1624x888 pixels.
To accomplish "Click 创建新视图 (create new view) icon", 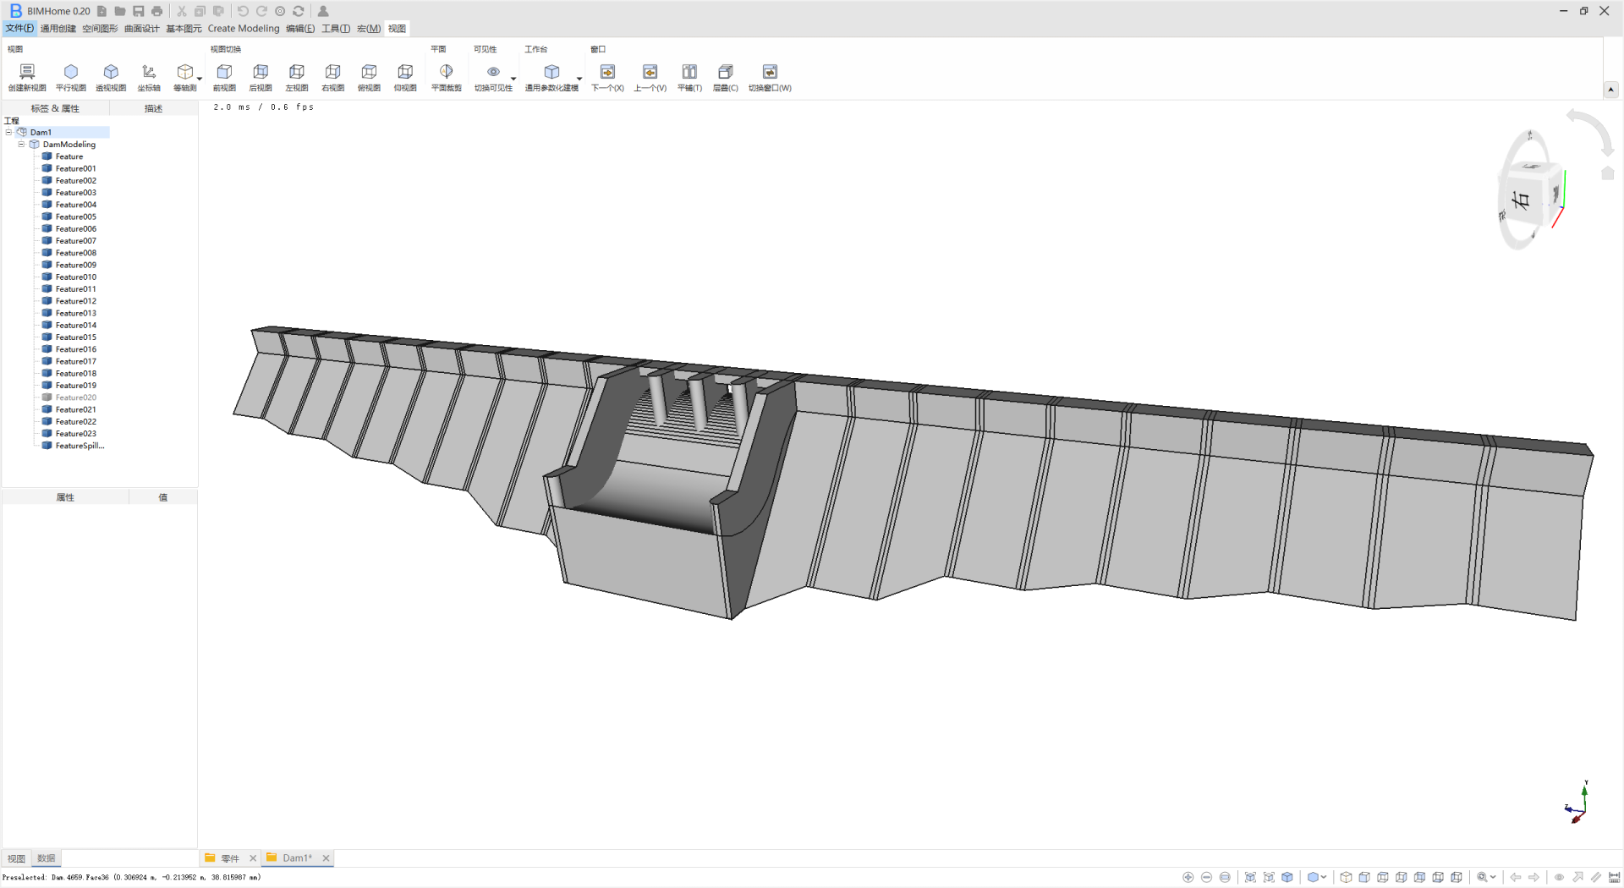I will coord(27,73).
